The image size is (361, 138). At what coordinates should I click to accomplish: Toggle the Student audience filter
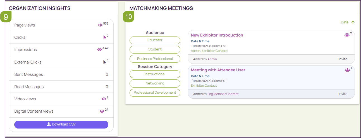(155, 49)
